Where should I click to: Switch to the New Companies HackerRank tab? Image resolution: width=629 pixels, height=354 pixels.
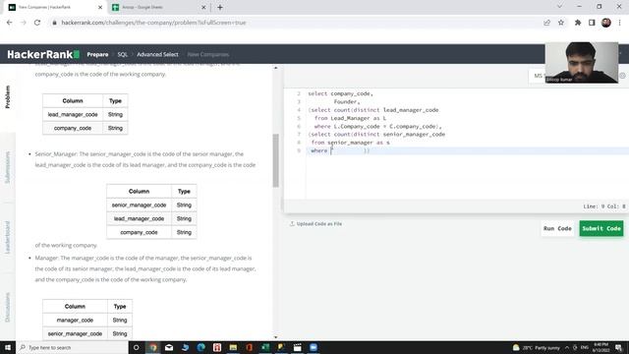[x=55, y=7]
